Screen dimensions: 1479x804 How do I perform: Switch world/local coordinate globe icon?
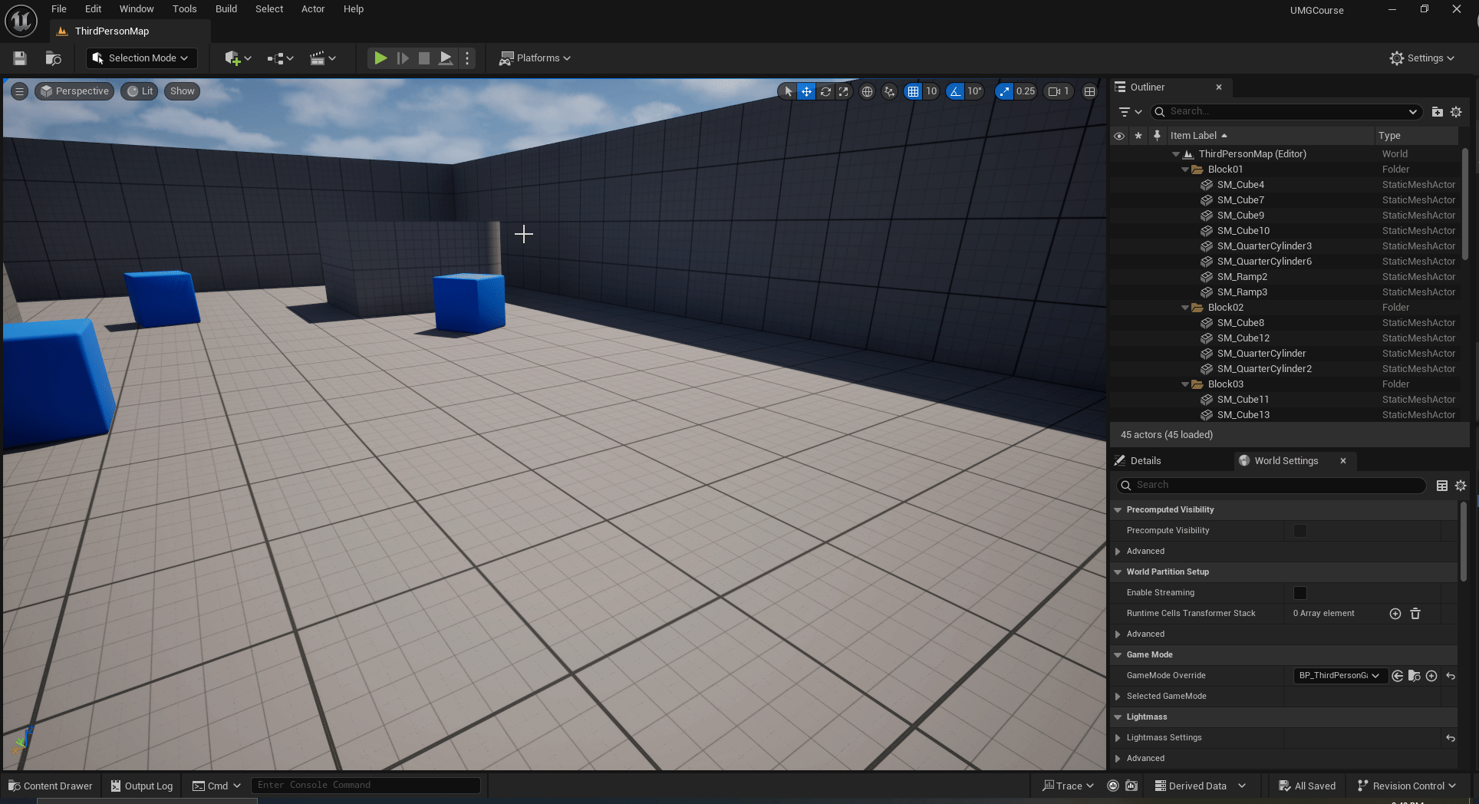[867, 91]
